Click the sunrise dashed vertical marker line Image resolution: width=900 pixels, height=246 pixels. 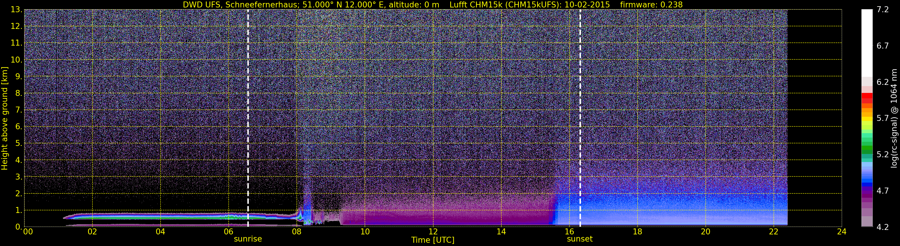pyautogui.click(x=248, y=118)
